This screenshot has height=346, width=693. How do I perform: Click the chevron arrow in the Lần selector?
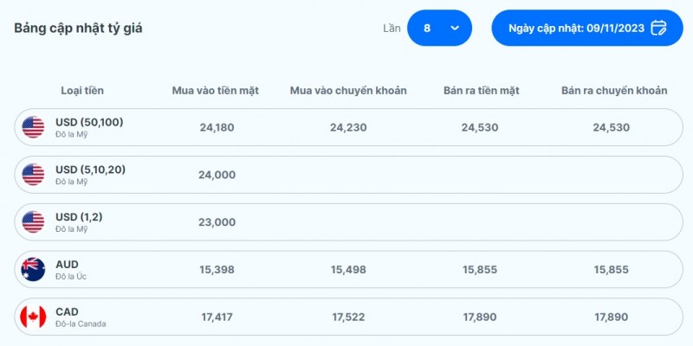click(455, 28)
